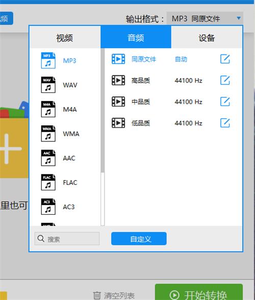Click the magnifier icon in search box
The height and width of the screenshot is (300, 255).
click(41, 239)
